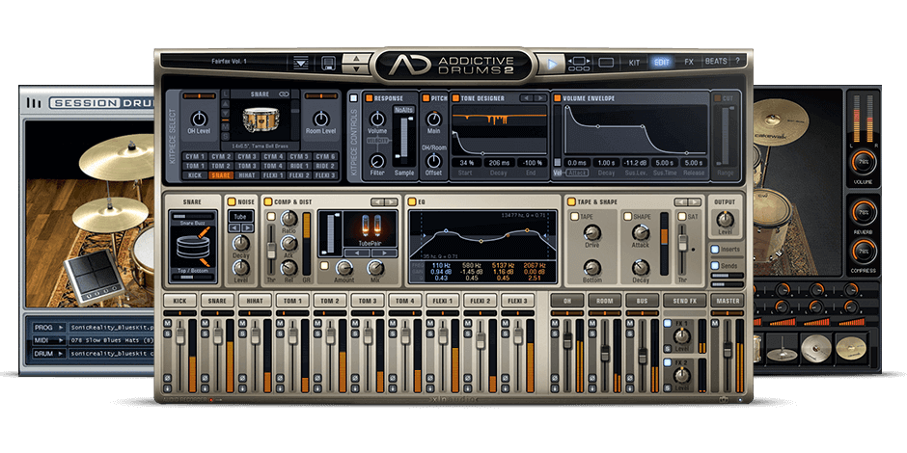Click preset up/down stepper arrows
907x453 pixels.
357,63
